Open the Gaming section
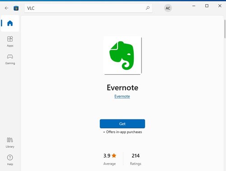226x171 pixels. click(10, 59)
